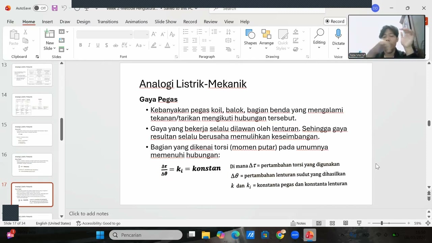Switch to Insert tab
The width and height of the screenshot is (432, 243).
pyautogui.click(x=47, y=21)
